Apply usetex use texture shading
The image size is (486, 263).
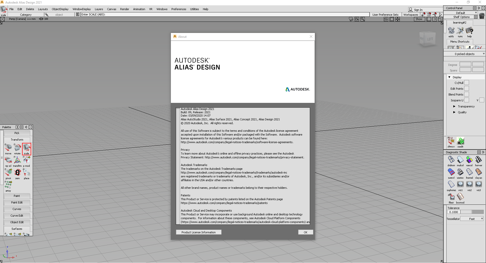(460, 173)
